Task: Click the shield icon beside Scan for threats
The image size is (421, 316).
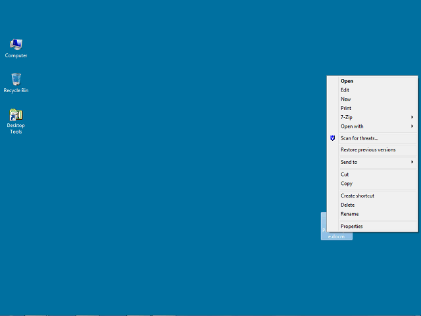Action: (332, 138)
